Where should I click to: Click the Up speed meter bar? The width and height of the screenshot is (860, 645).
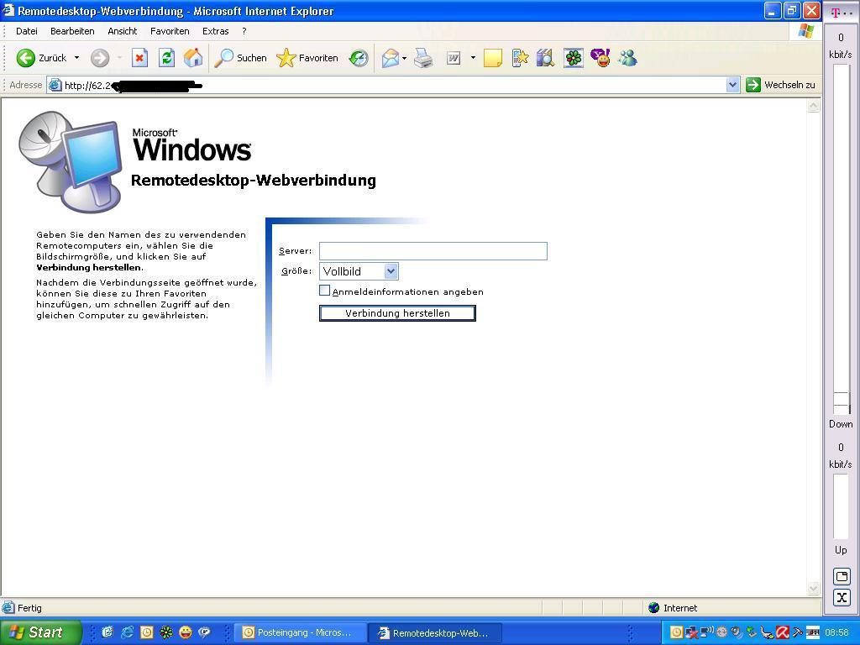click(841, 506)
